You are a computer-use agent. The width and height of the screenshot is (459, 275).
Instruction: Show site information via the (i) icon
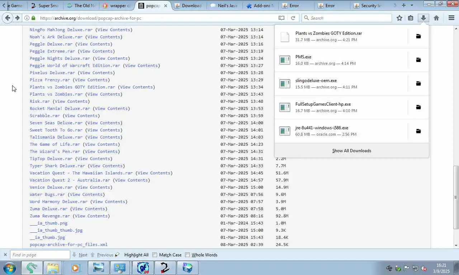27,18
